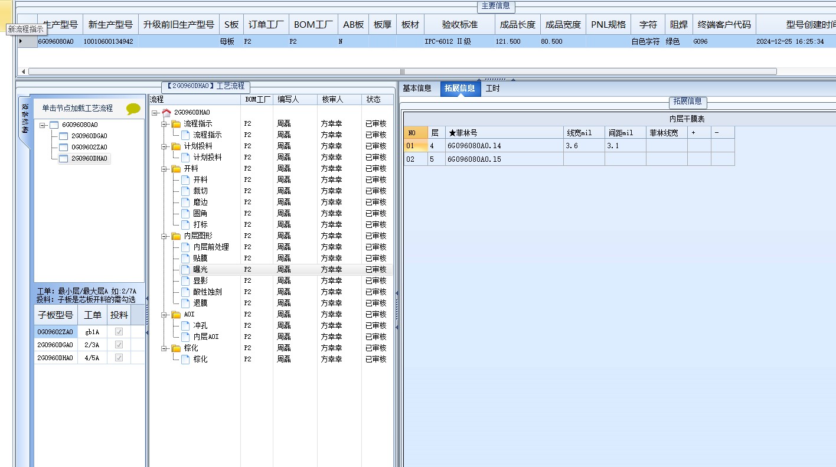Click the document icon beside 贴膜
This screenshot has width=836, height=467.
[185, 258]
